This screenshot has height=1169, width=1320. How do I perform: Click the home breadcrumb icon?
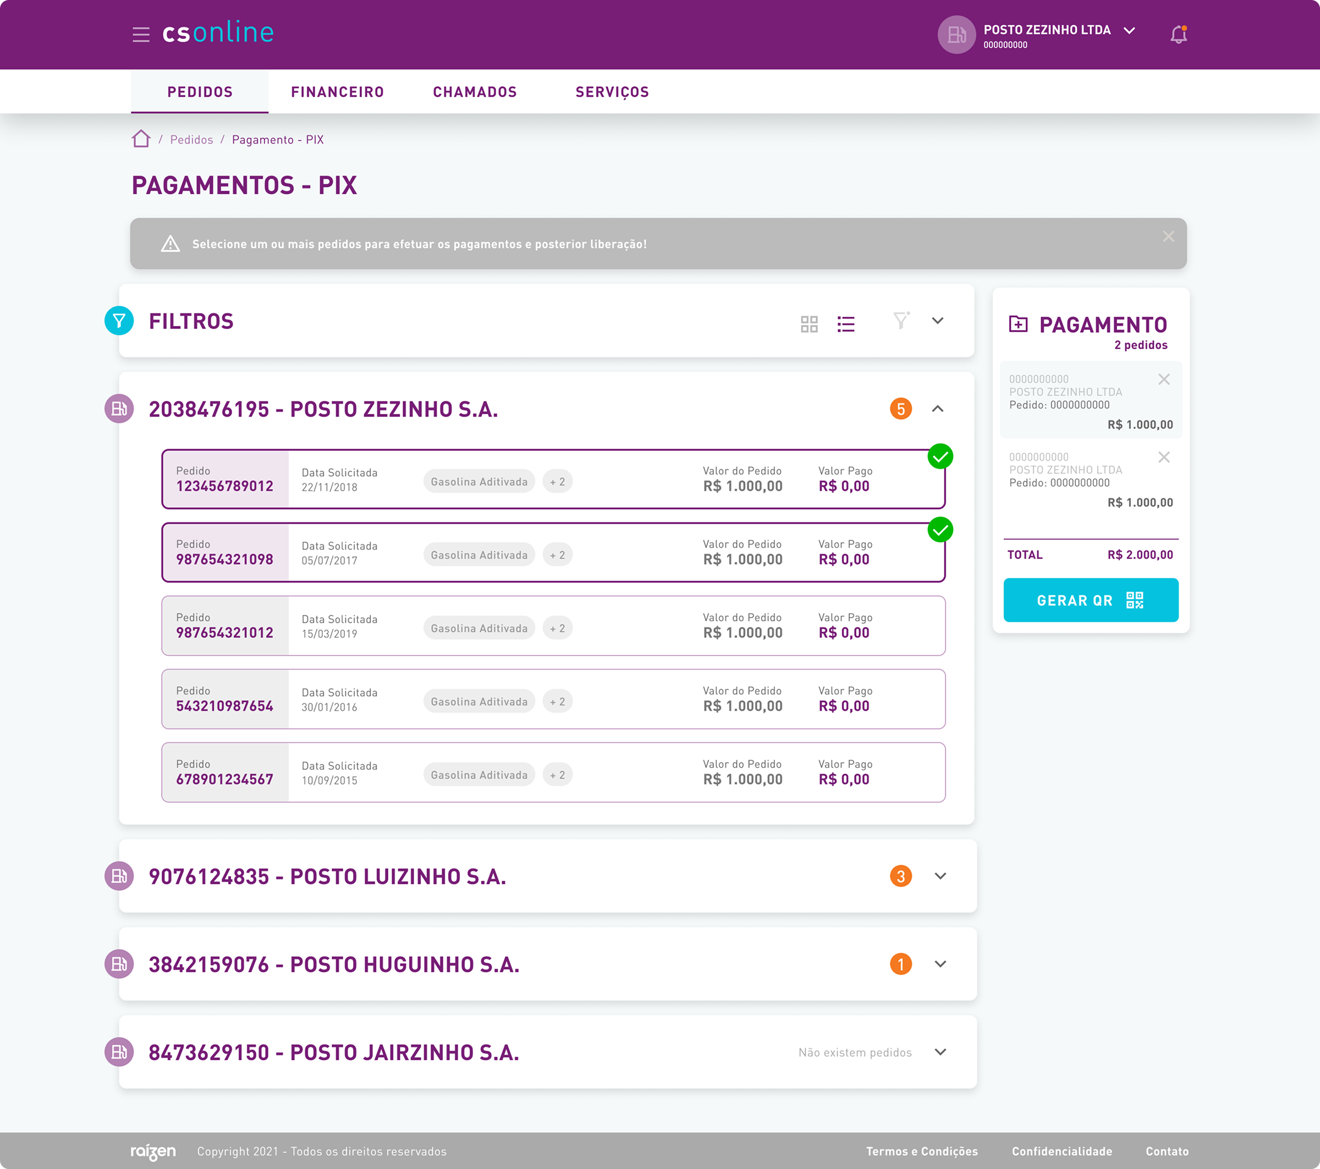[x=141, y=139]
